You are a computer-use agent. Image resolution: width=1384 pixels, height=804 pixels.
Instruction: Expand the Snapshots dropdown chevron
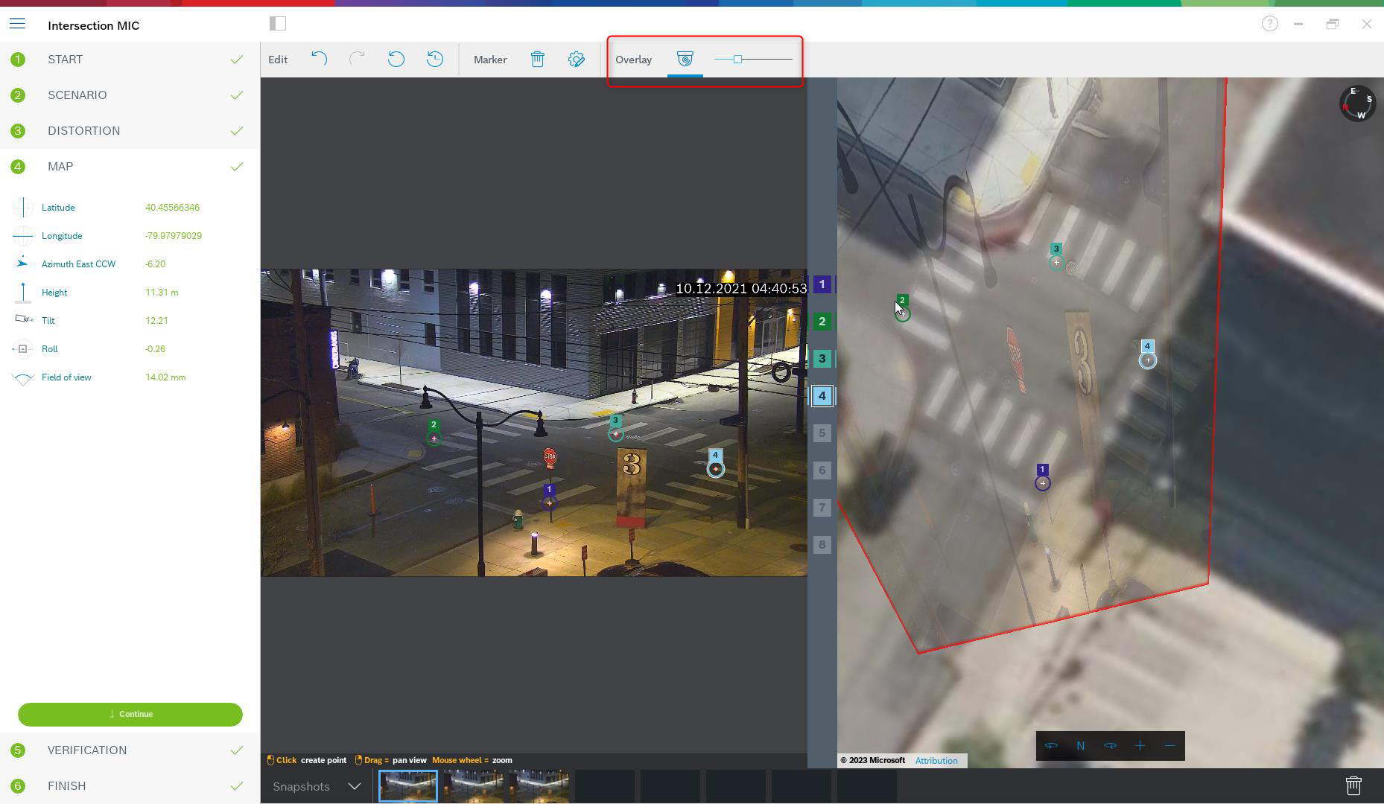coord(355,787)
